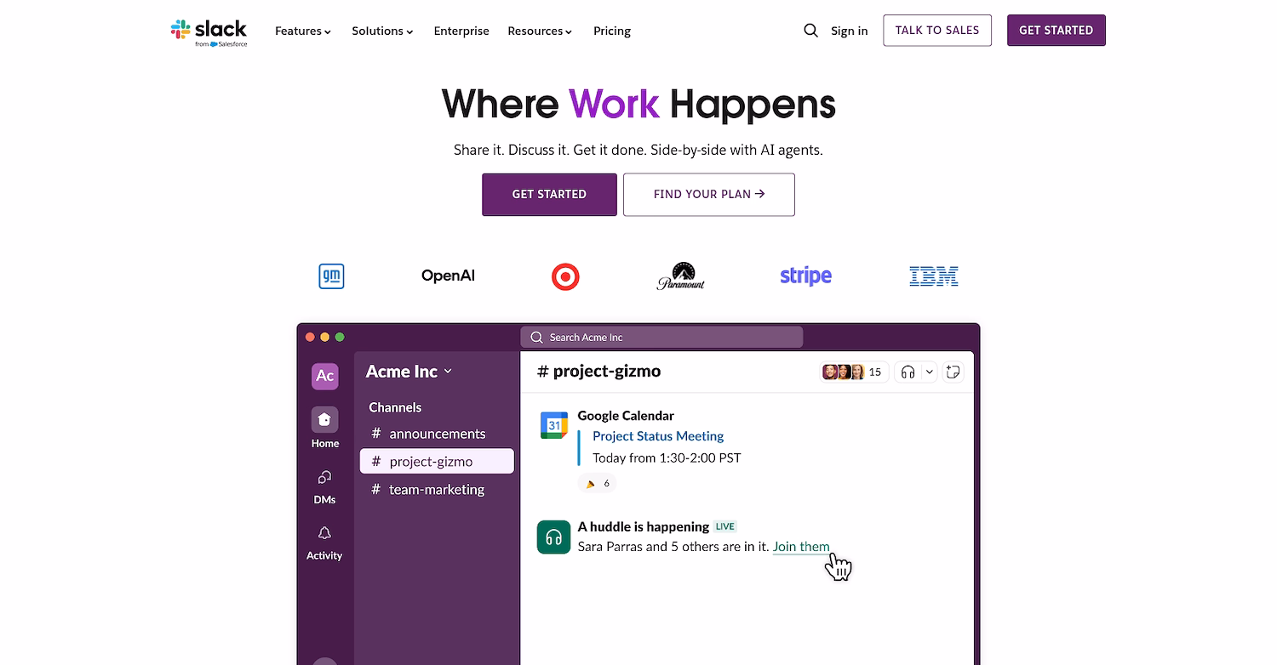1277x665 pixels.
Task: Click the member avatars showing 15
Action: (854, 372)
